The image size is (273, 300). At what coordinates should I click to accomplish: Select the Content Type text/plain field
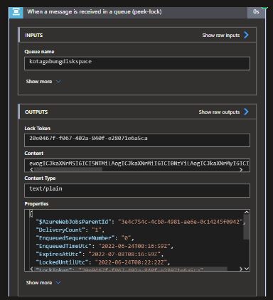pyautogui.click(x=137, y=191)
